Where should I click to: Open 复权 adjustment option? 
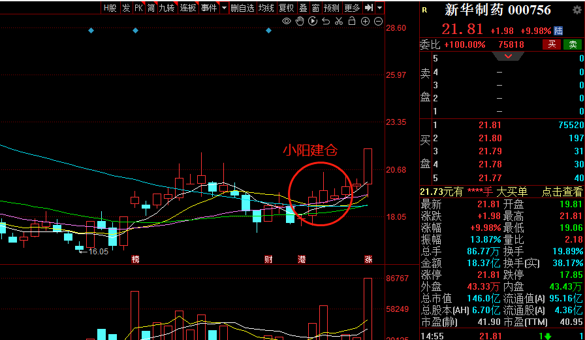point(287,8)
